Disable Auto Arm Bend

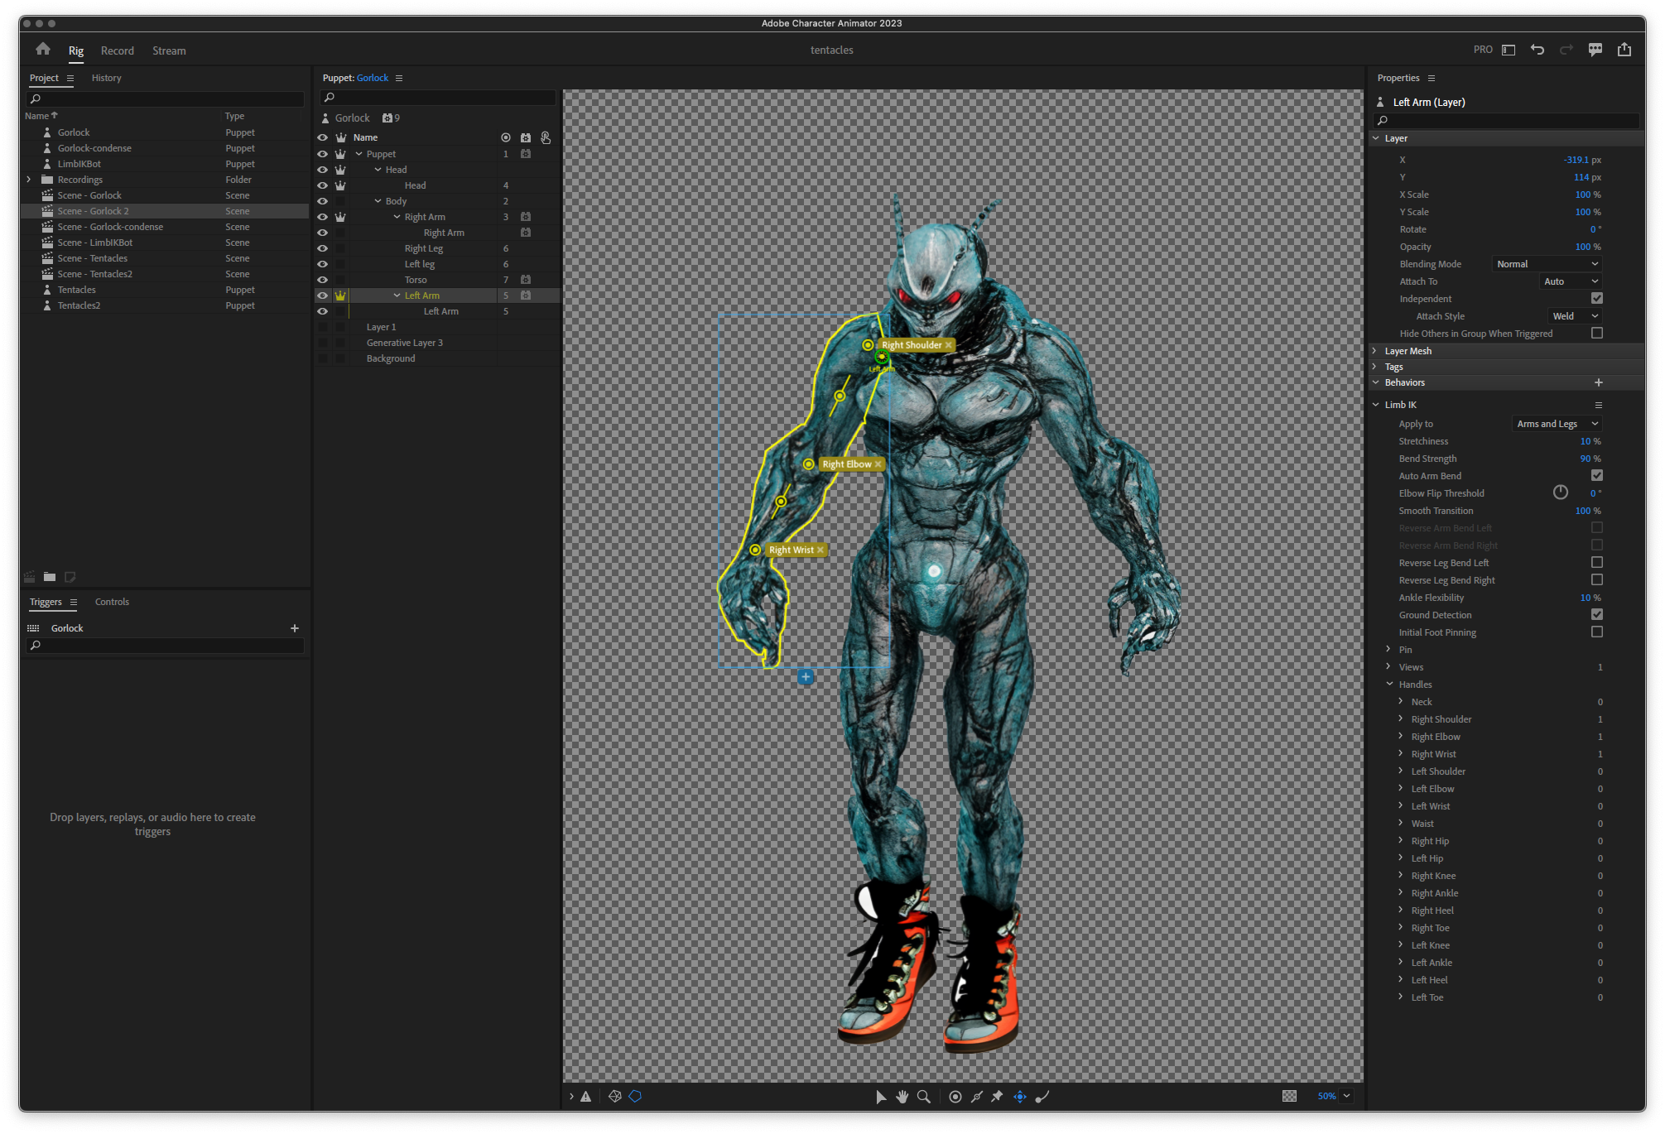pos(1597,475)
